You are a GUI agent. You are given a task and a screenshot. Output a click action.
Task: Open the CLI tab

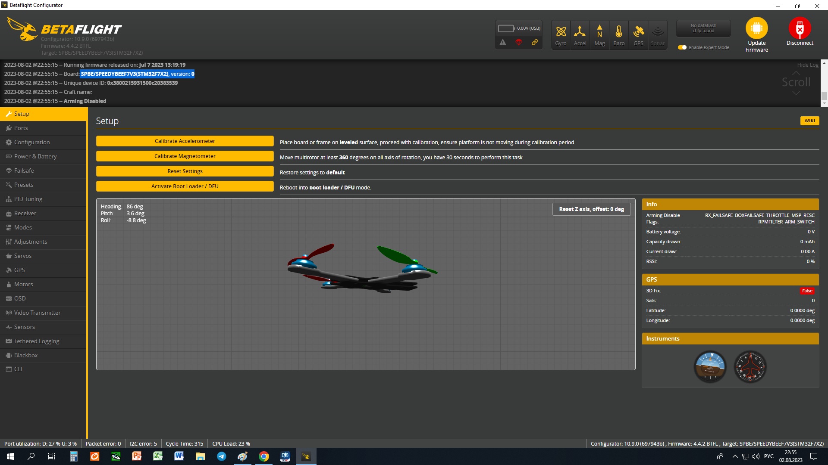coord(18,369)
